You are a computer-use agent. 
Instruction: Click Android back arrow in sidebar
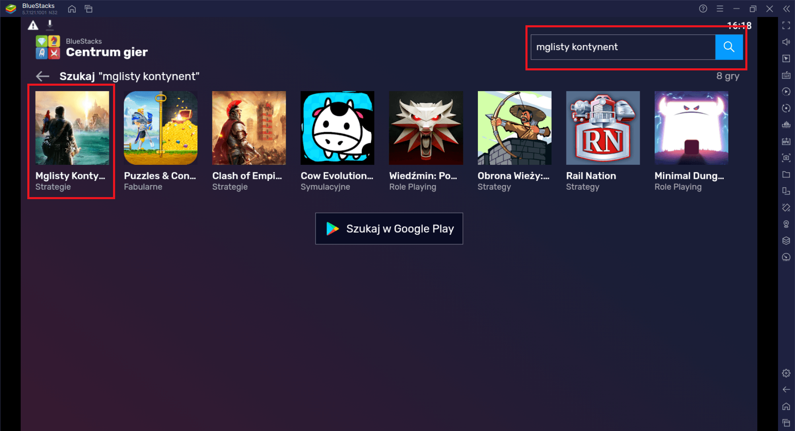786,390
